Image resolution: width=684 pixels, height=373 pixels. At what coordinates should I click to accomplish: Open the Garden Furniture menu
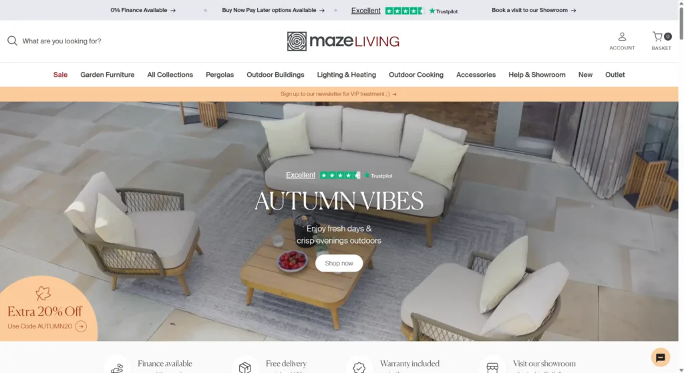(108, 75)
